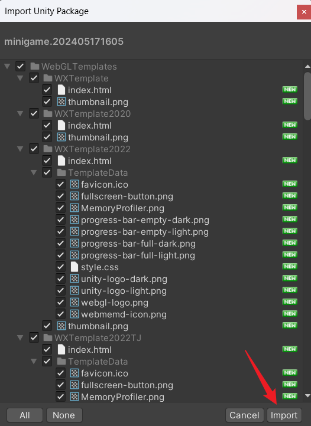
Task: Click the Cancel button
Action: 244,415
